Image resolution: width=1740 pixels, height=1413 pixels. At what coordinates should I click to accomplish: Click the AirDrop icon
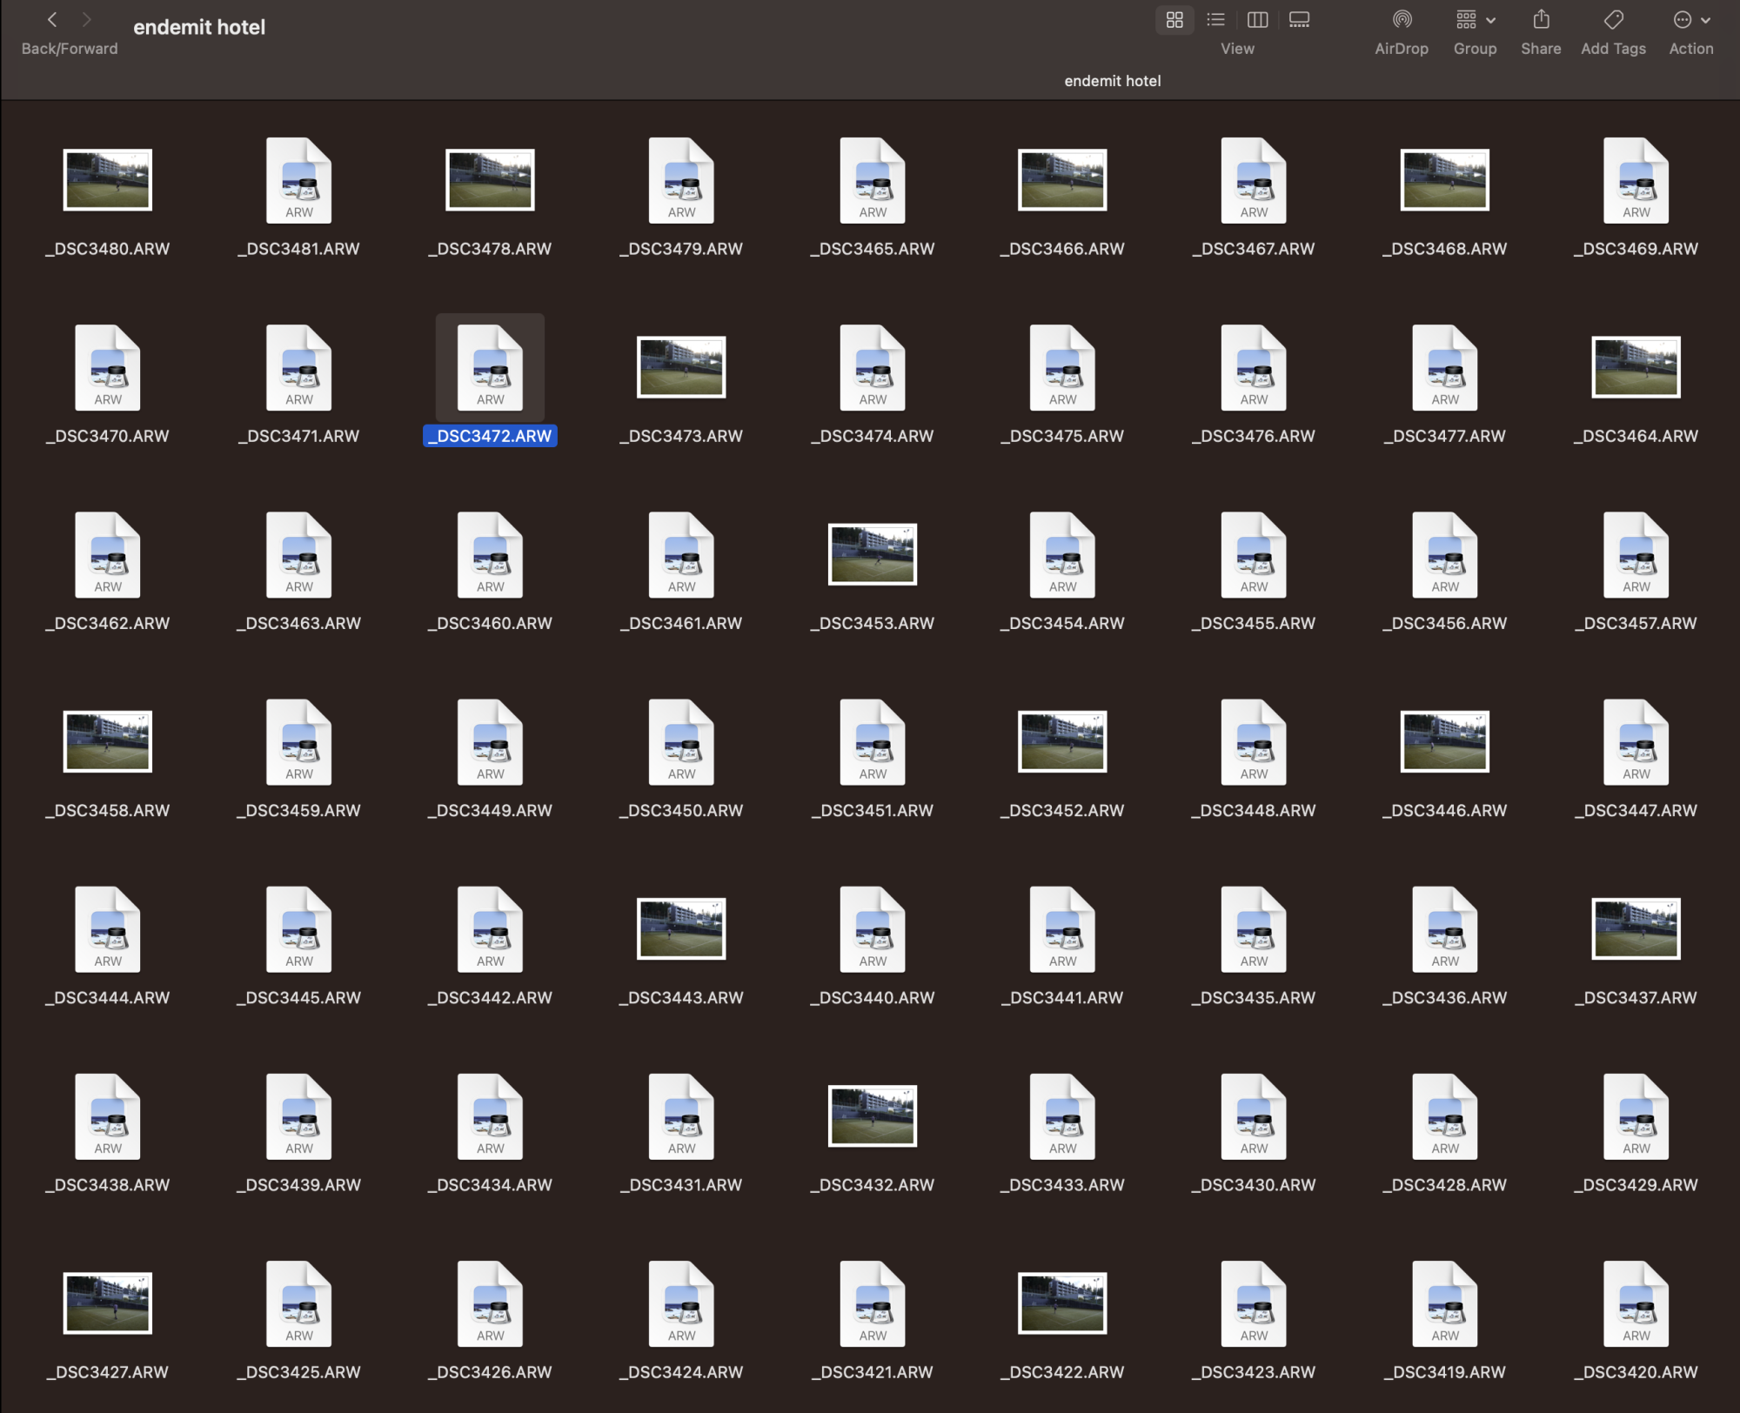[x=1401, y=20]
